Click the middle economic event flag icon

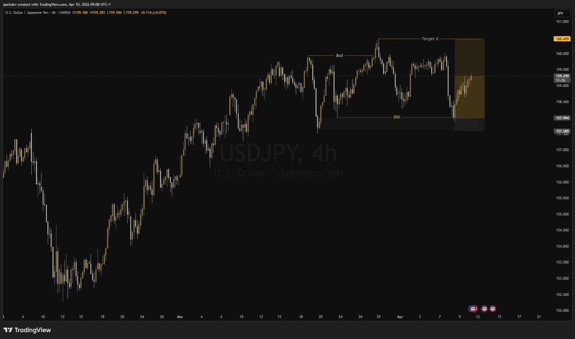click(484, 308)
